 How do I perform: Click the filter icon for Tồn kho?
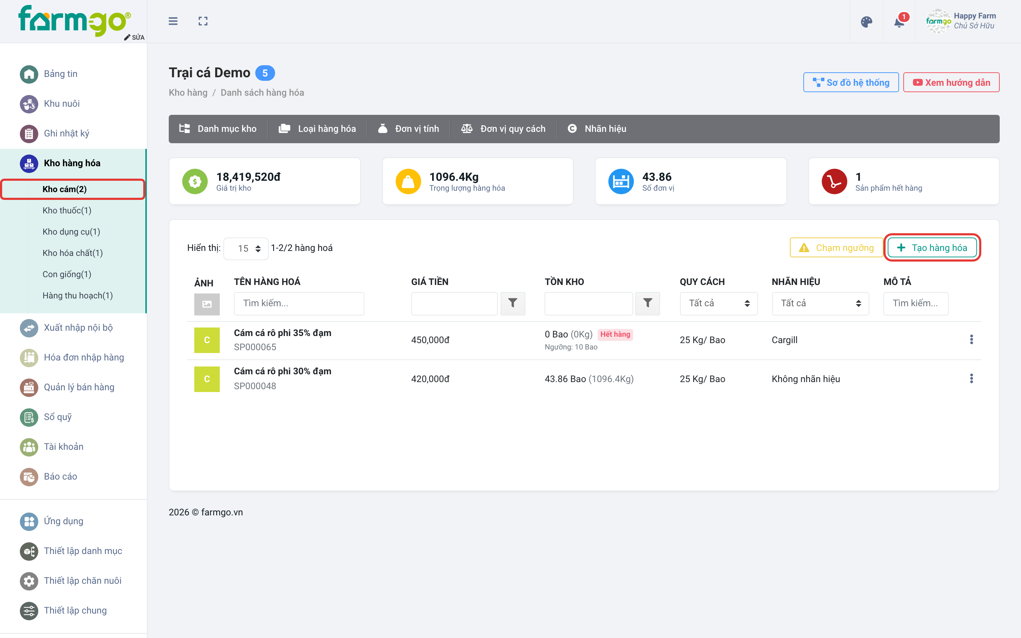point(648,303)
